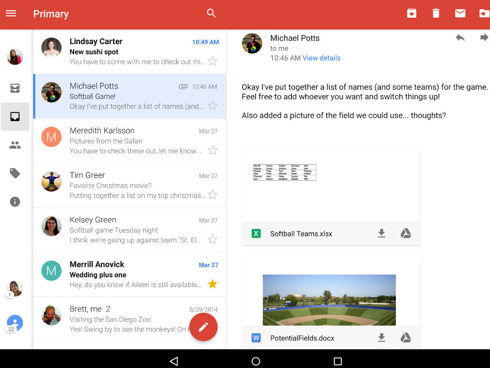Reply to Michael Potts' message

click(460, 38)
